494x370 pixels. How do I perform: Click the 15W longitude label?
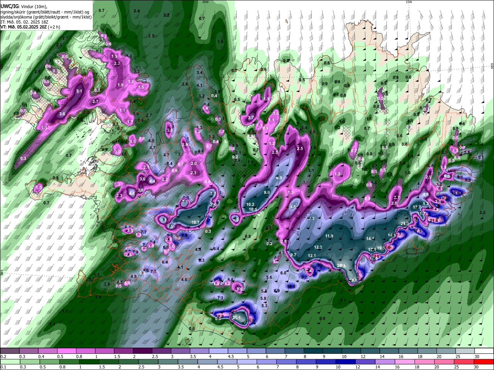point(409,2)
